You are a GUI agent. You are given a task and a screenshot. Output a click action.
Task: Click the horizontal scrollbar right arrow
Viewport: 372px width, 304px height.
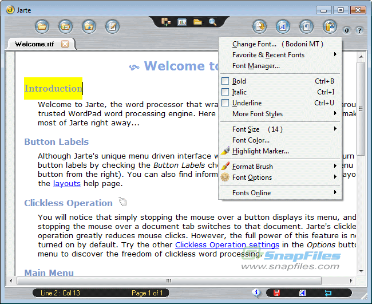pos(351,281)
